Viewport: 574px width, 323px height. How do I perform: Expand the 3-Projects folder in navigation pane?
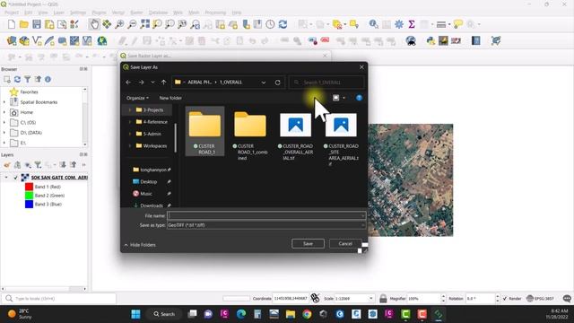click(129, 109)
